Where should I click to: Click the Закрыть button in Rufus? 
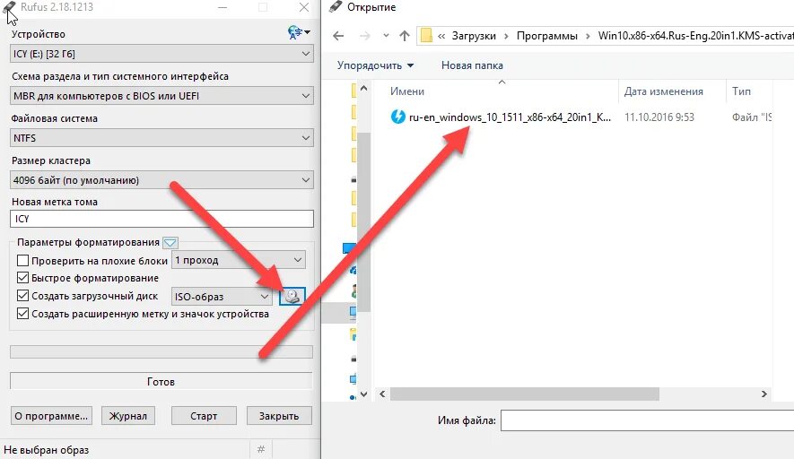click(x=279, y=416)
